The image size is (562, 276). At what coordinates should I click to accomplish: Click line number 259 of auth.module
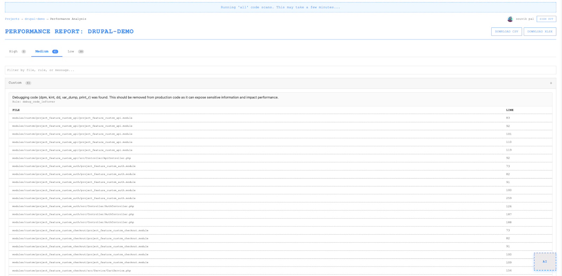(509, 198)
